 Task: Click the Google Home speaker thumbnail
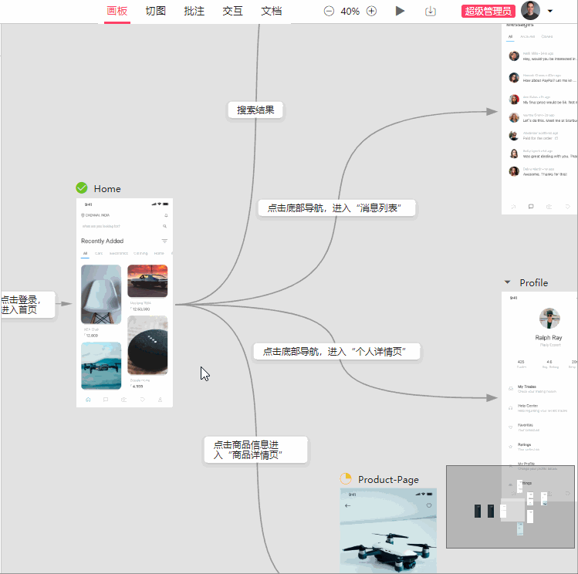point(147,345)
